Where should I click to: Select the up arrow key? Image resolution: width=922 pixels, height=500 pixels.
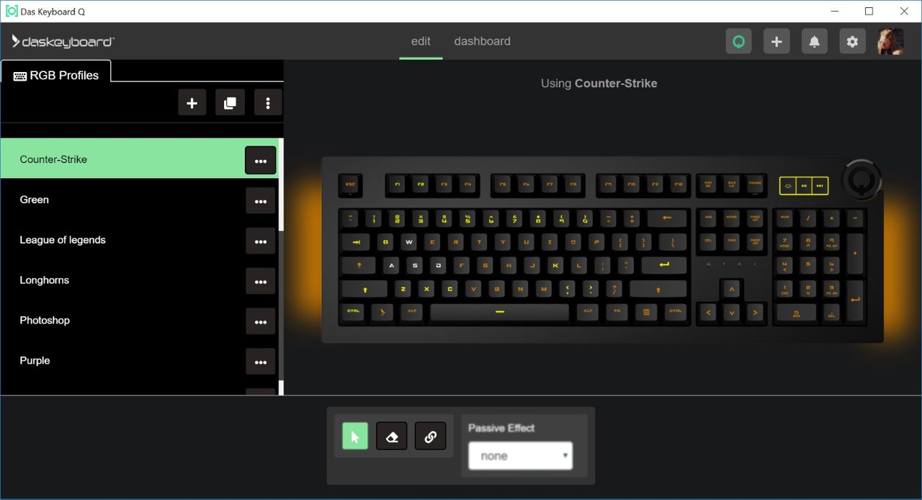point(732,290)
